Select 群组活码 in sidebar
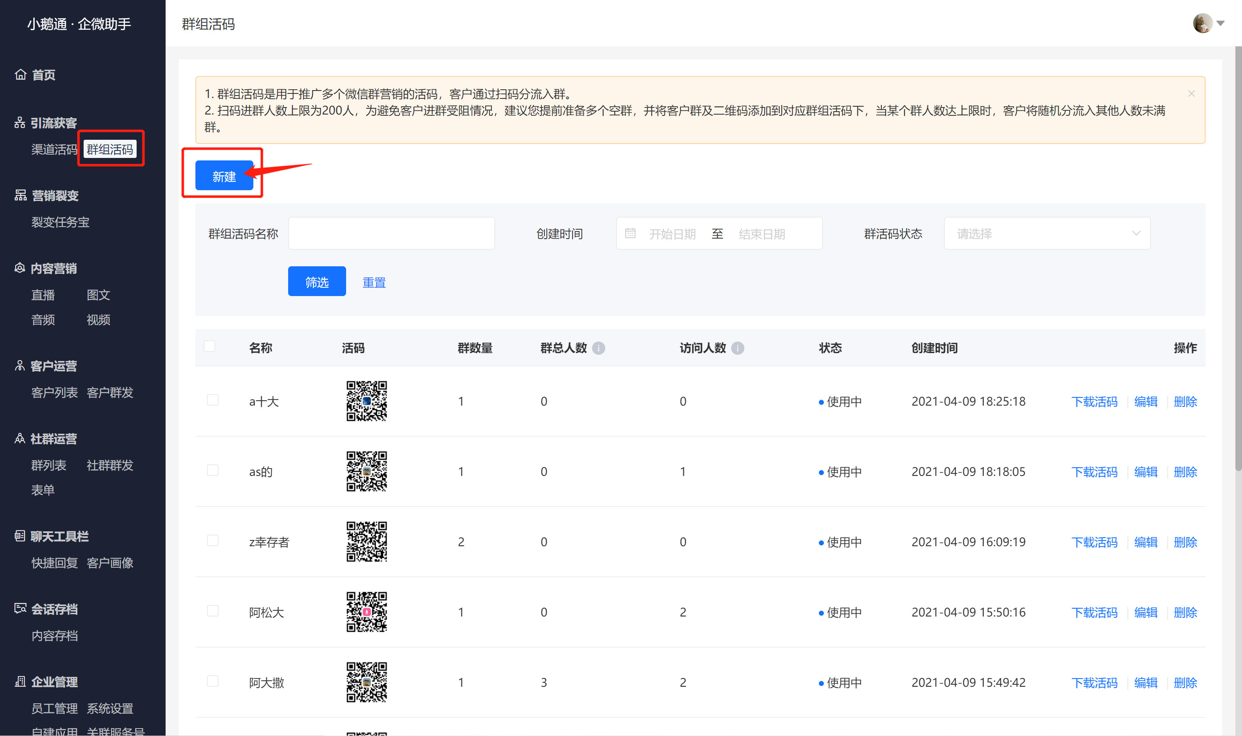Screen dimensions: 1242x736 pos(110,149)
